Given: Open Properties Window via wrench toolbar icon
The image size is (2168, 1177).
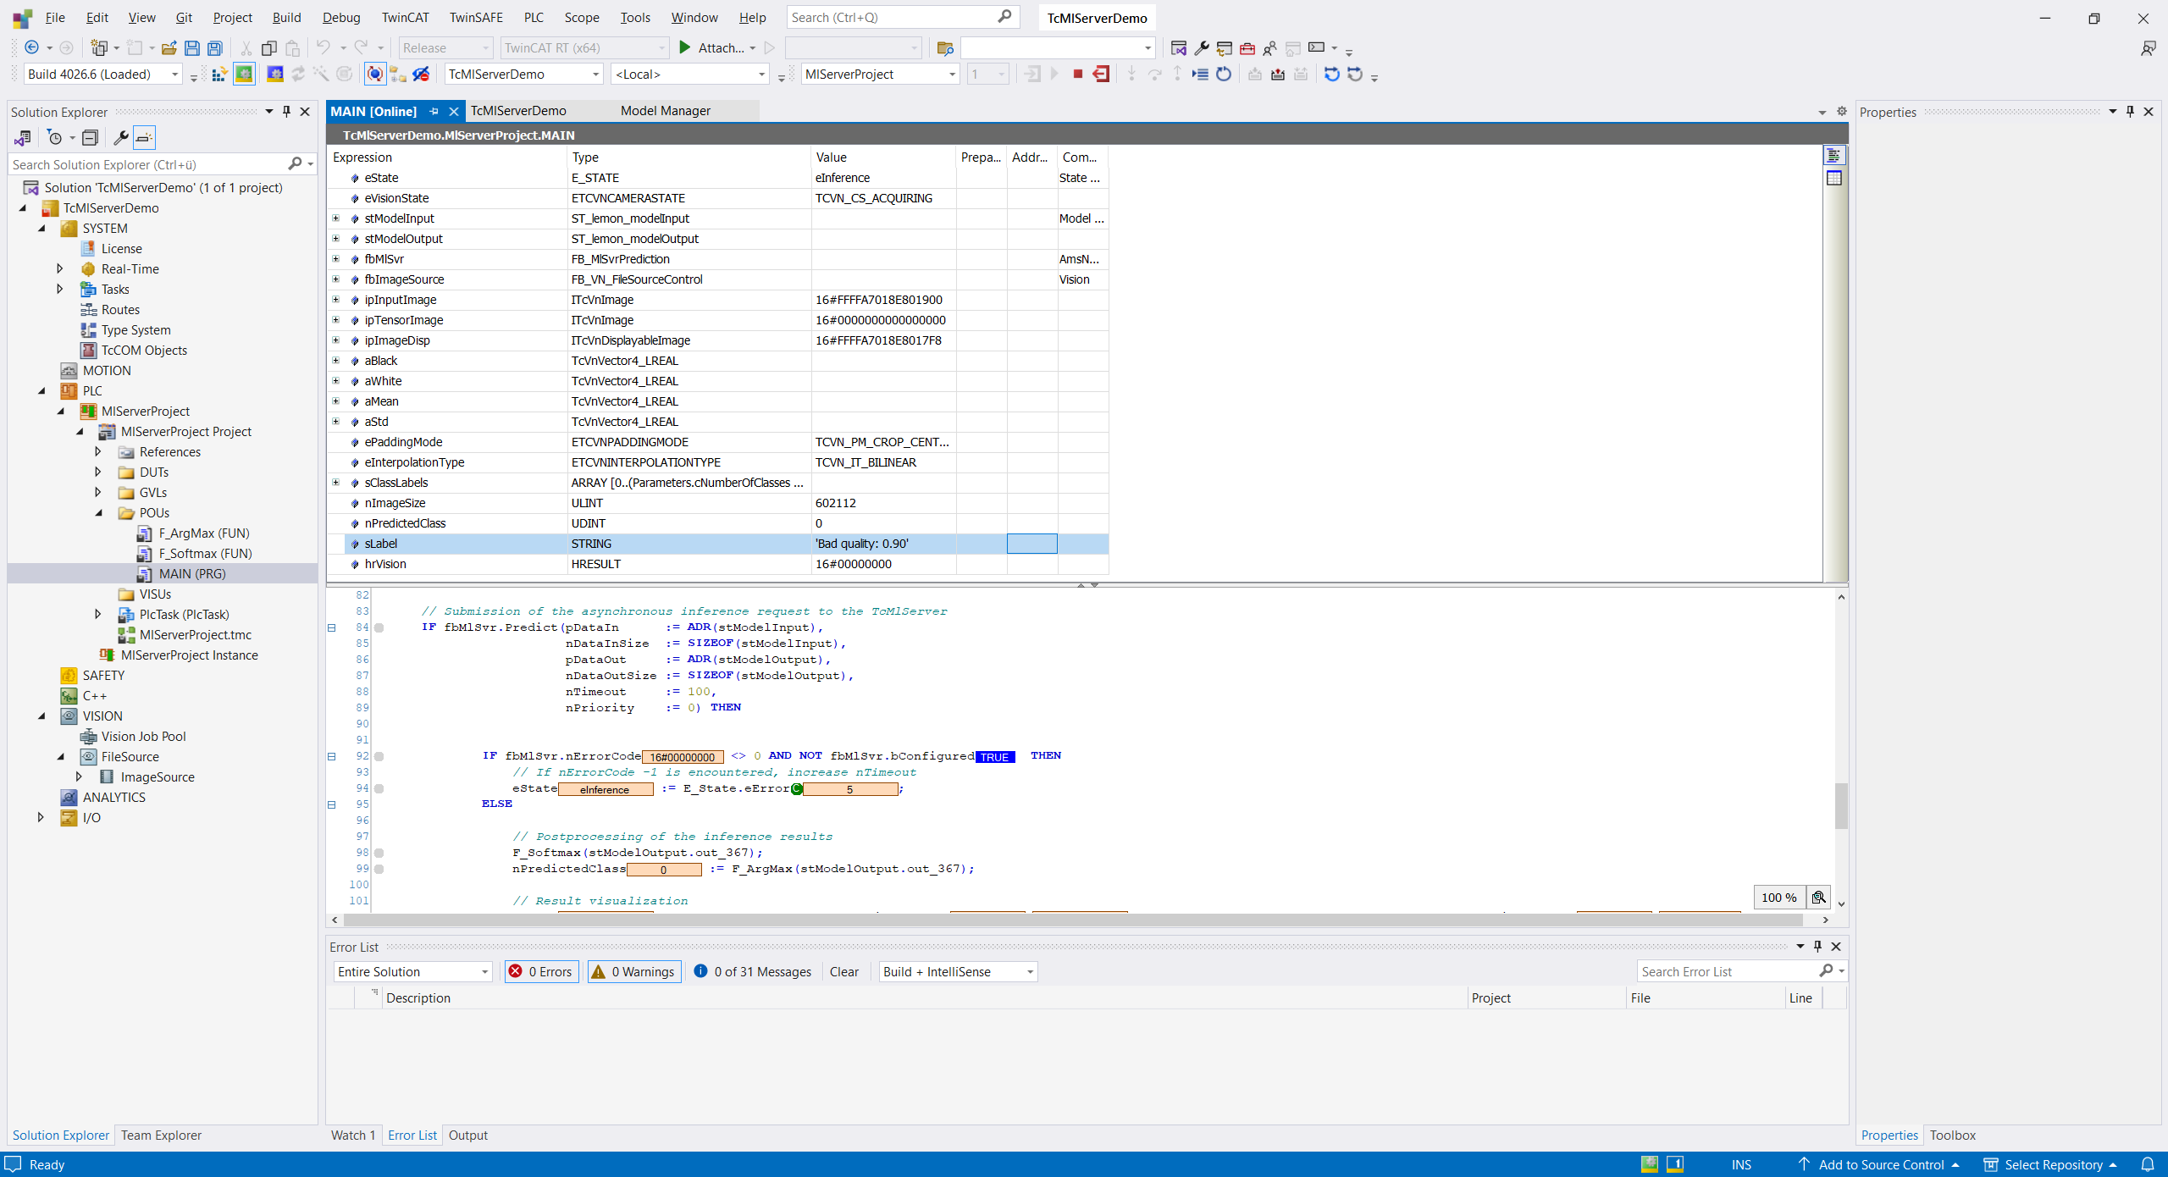Looking at the screenshot, I should (x=1201, y=48).
